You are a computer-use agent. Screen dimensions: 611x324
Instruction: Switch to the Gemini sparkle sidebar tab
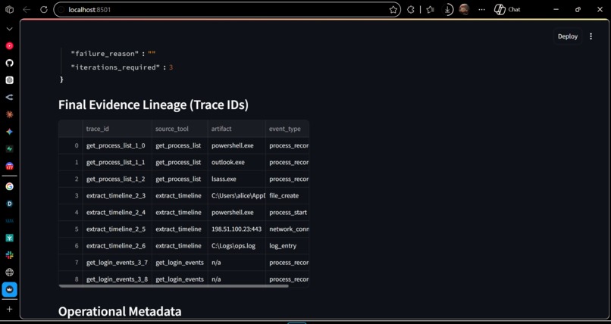point(9,132)
